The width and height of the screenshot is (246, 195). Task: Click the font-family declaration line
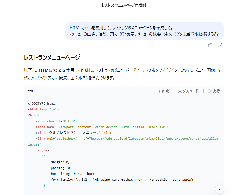pyautogui.click(x=122, y=180)
